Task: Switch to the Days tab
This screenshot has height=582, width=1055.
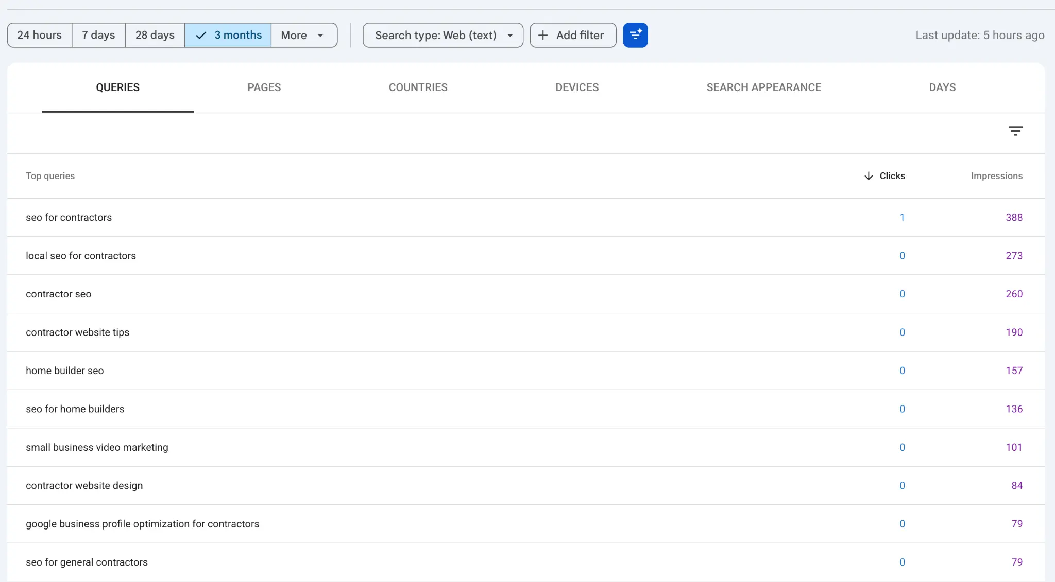Action: 942,87
